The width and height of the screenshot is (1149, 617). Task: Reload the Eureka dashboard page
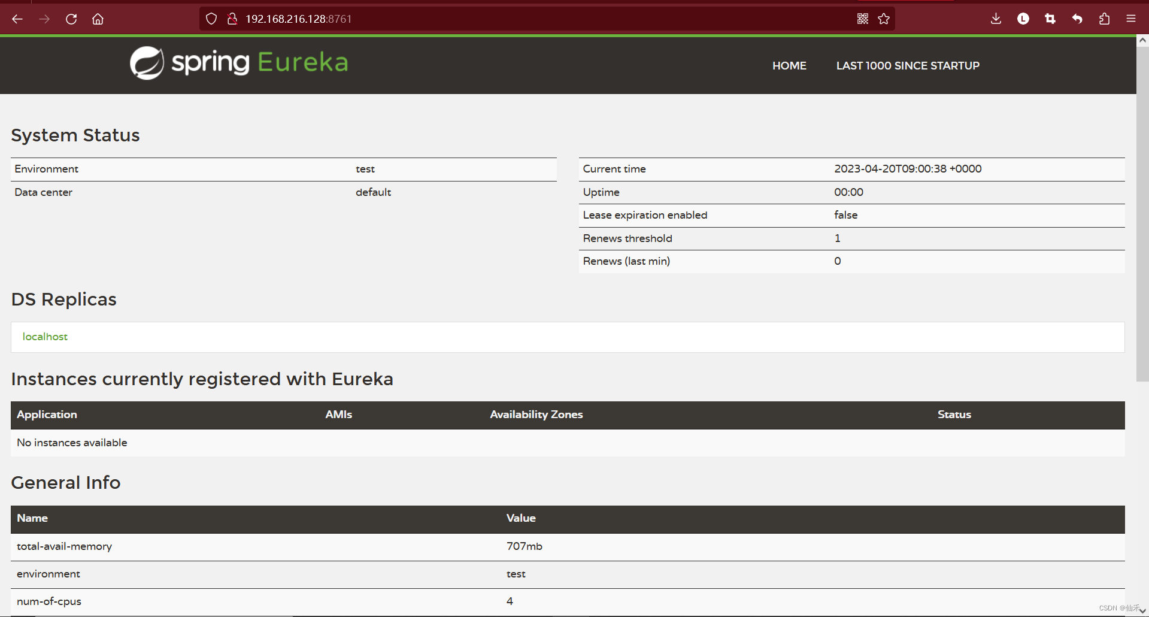(71, 19)
